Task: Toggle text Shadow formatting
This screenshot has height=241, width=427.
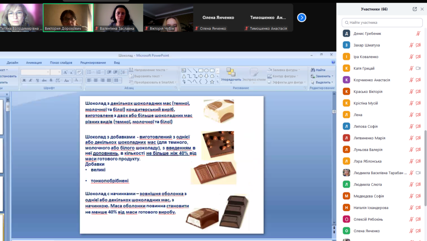Action: coord(51,80)
